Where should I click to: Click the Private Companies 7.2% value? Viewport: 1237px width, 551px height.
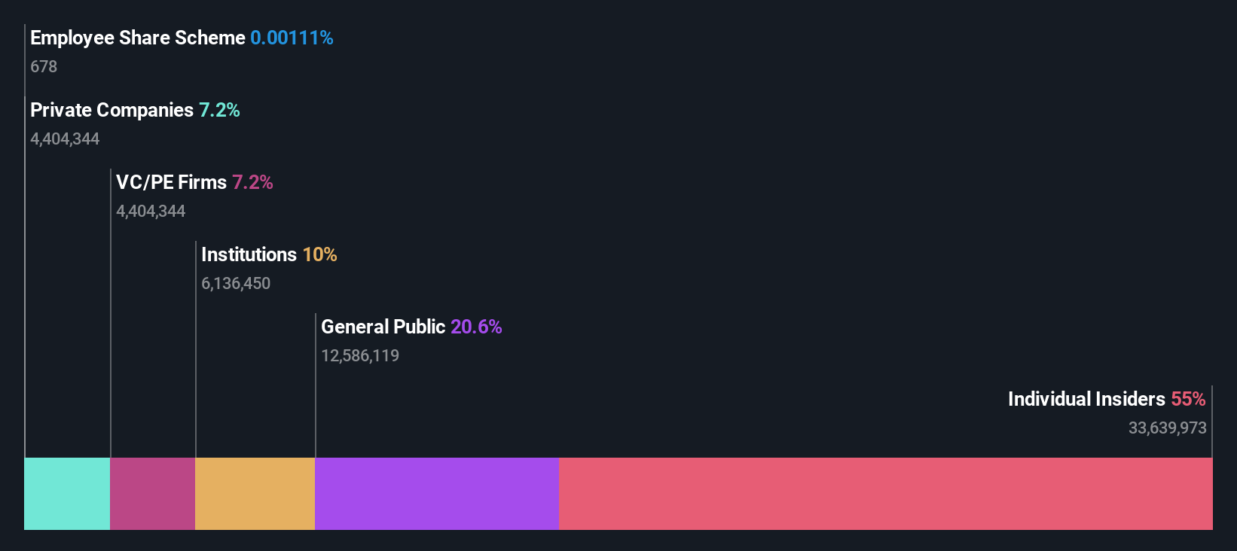click(x=219, y=110)
